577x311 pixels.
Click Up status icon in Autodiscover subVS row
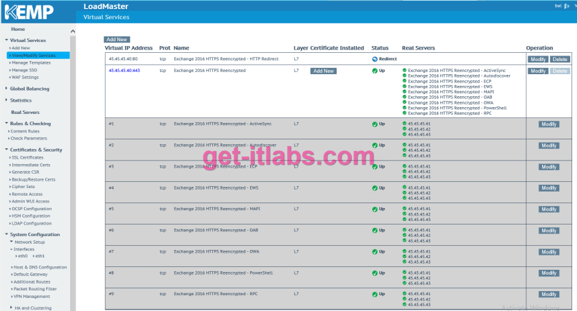coord(374,146)
